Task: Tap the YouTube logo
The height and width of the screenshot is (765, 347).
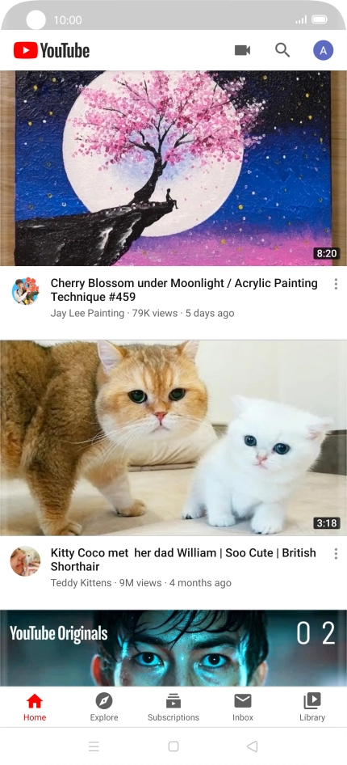Action: click(x=52, y=50)
